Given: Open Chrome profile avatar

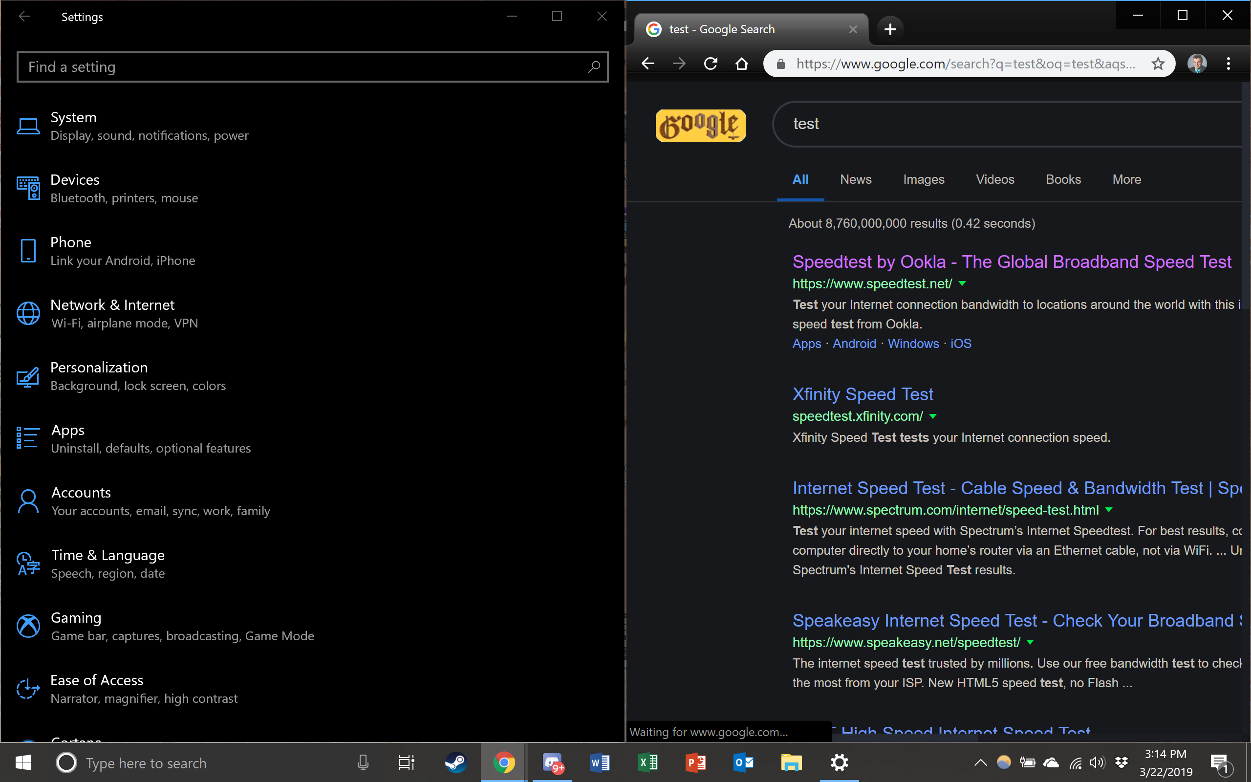Looking at the screenshot, I should tap(1197, 64).
